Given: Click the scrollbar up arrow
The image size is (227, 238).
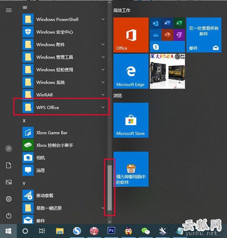Looking at the screenshot, I should point(110,2).
